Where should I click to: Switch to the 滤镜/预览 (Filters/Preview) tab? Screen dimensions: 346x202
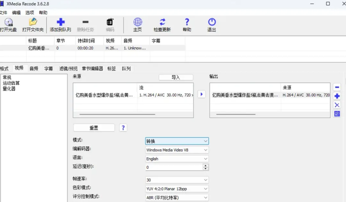click(x=68, y=69)
